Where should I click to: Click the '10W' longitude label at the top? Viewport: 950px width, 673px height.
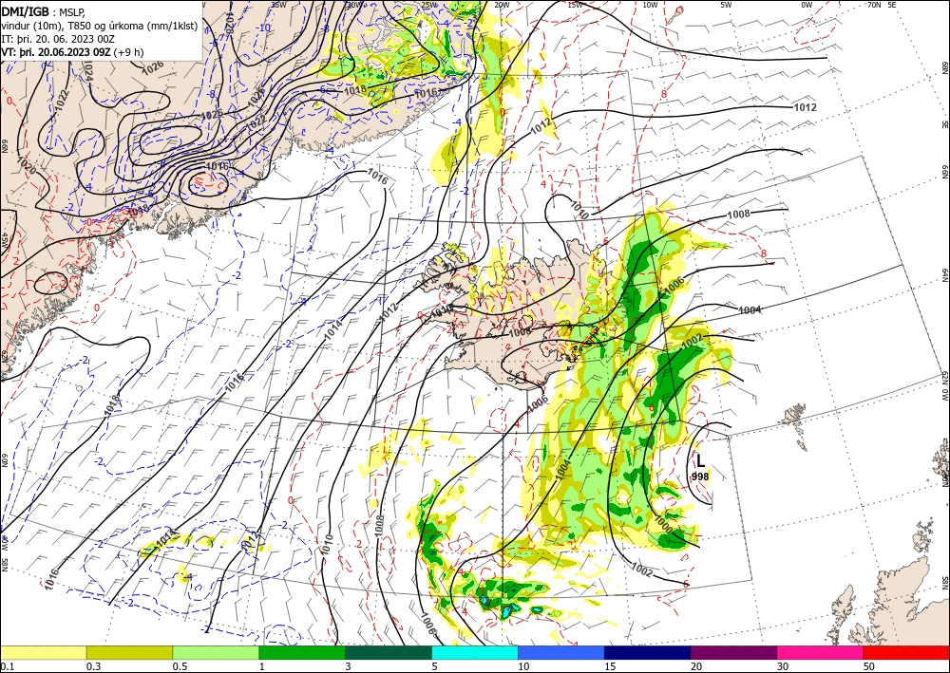[x=650, y=4]
